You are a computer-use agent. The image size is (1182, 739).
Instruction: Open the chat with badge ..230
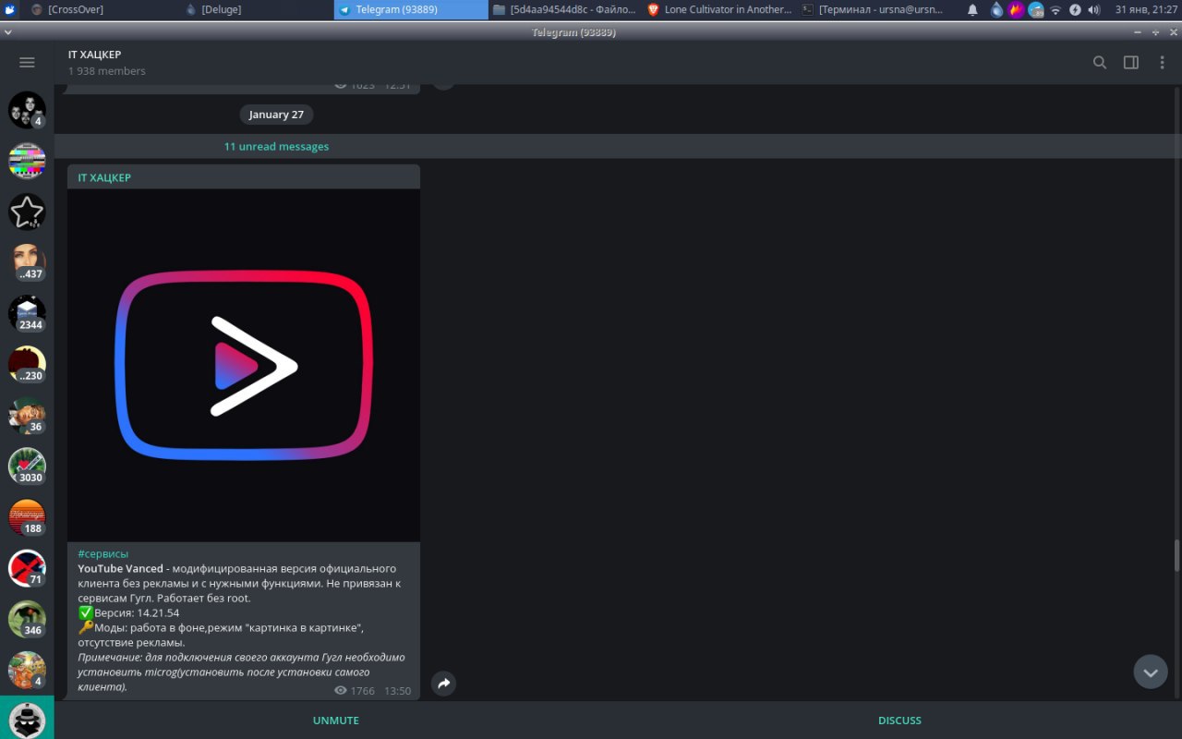[27, 365]
